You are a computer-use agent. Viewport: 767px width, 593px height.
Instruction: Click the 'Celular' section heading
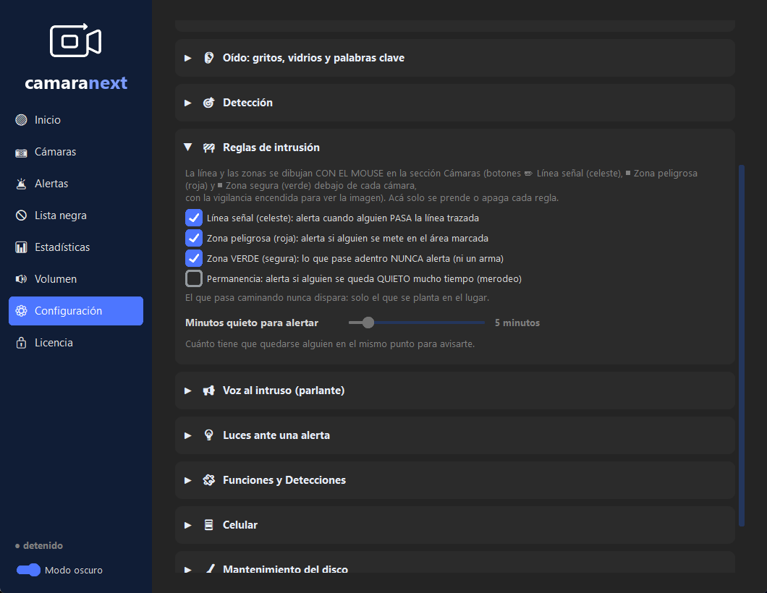(240, 525)
